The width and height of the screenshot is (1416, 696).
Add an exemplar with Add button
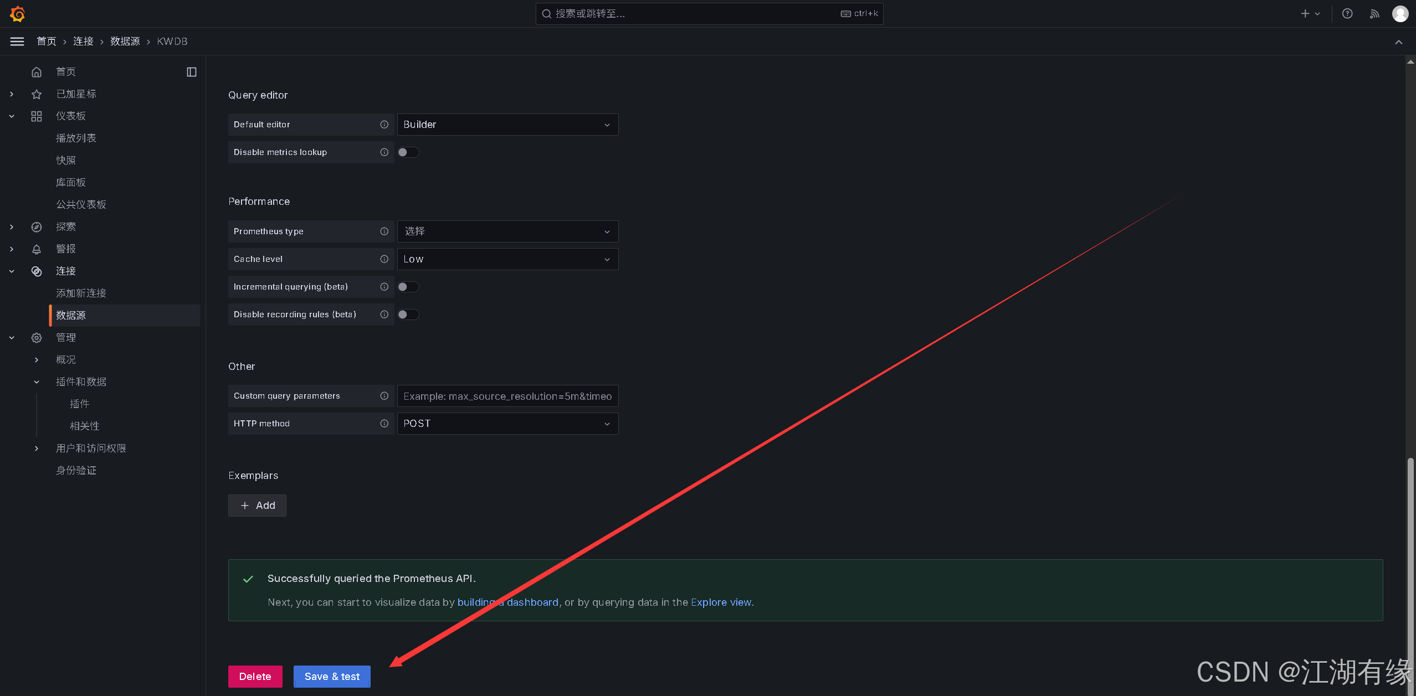(257, 506)
